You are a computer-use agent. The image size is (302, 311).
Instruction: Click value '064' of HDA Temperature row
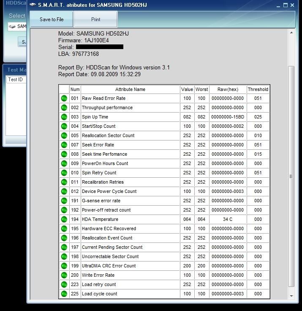click(x=187, y=219)
